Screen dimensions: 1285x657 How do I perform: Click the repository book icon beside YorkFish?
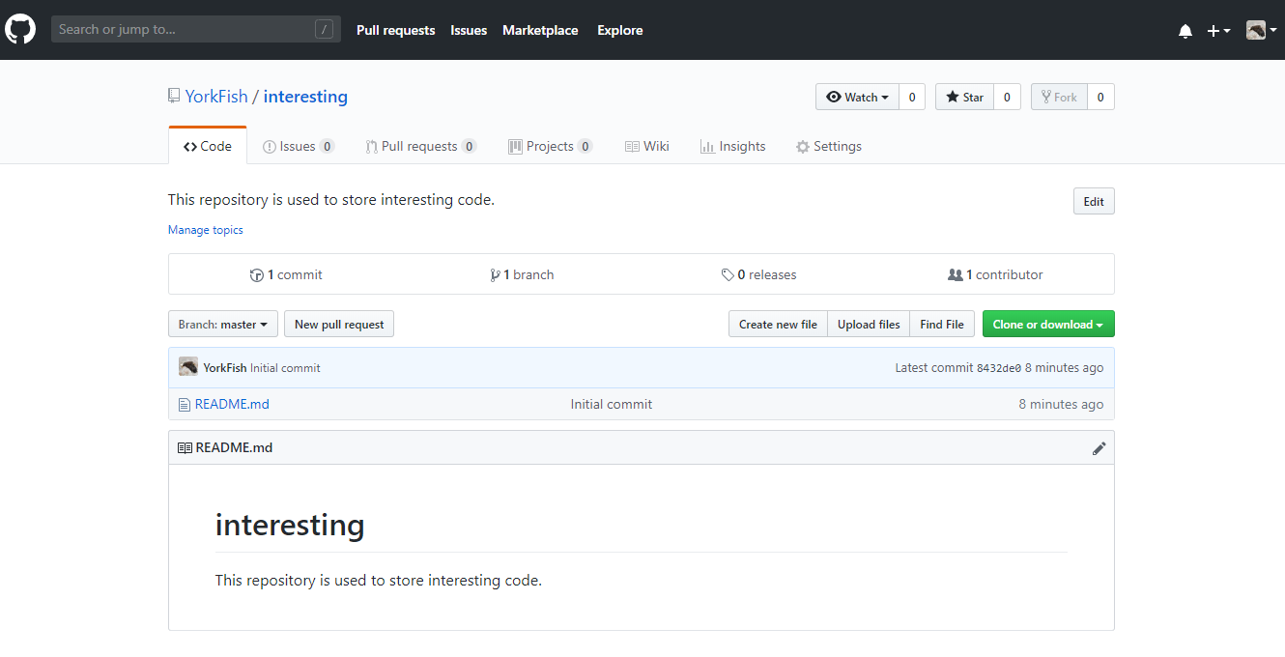[174, 96]
